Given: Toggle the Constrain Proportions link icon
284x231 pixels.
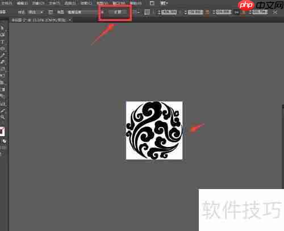Looking at the screenshot, I should point(236,12).
